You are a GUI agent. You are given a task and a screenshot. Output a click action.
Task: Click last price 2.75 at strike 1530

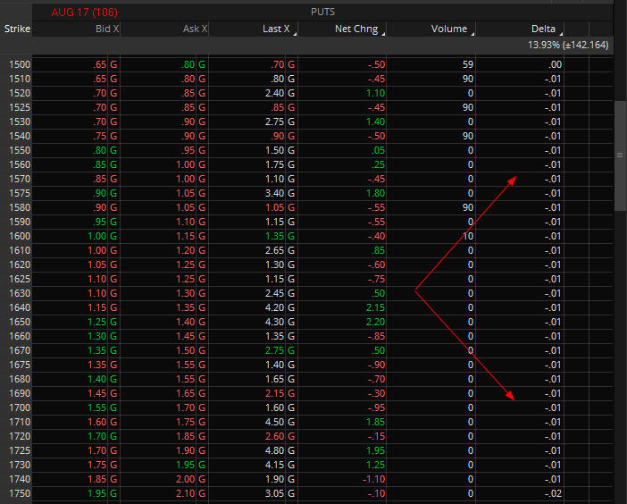274,122
